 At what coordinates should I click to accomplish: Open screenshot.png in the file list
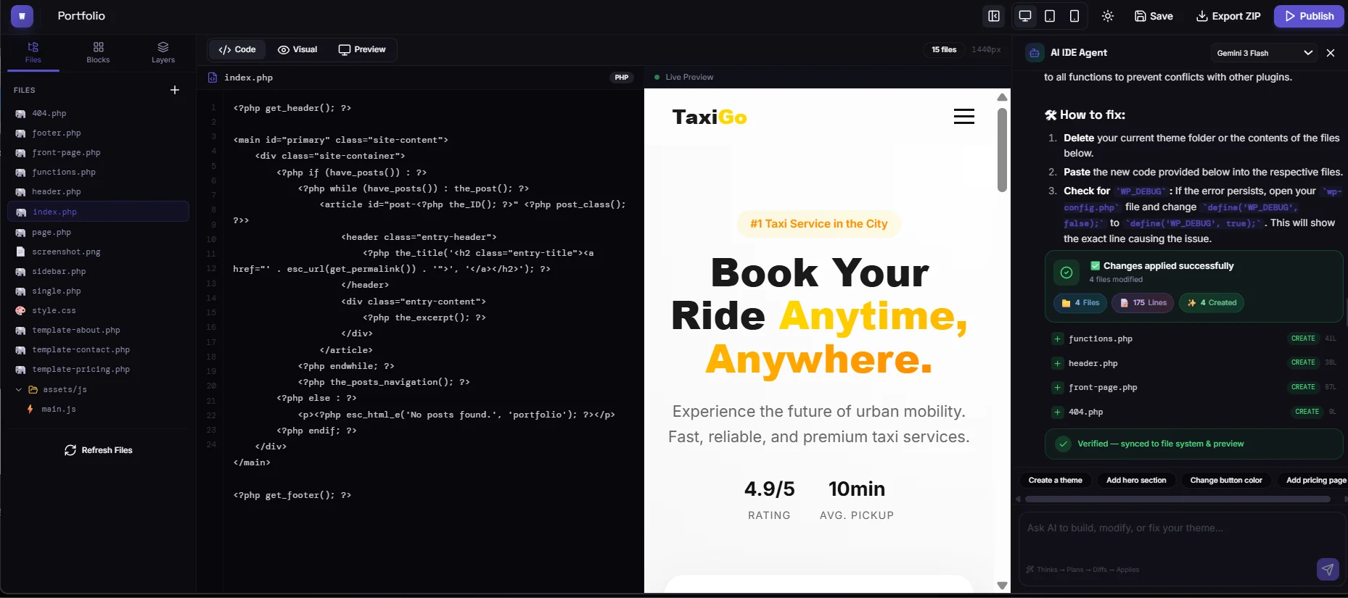[x=98, y=252]
